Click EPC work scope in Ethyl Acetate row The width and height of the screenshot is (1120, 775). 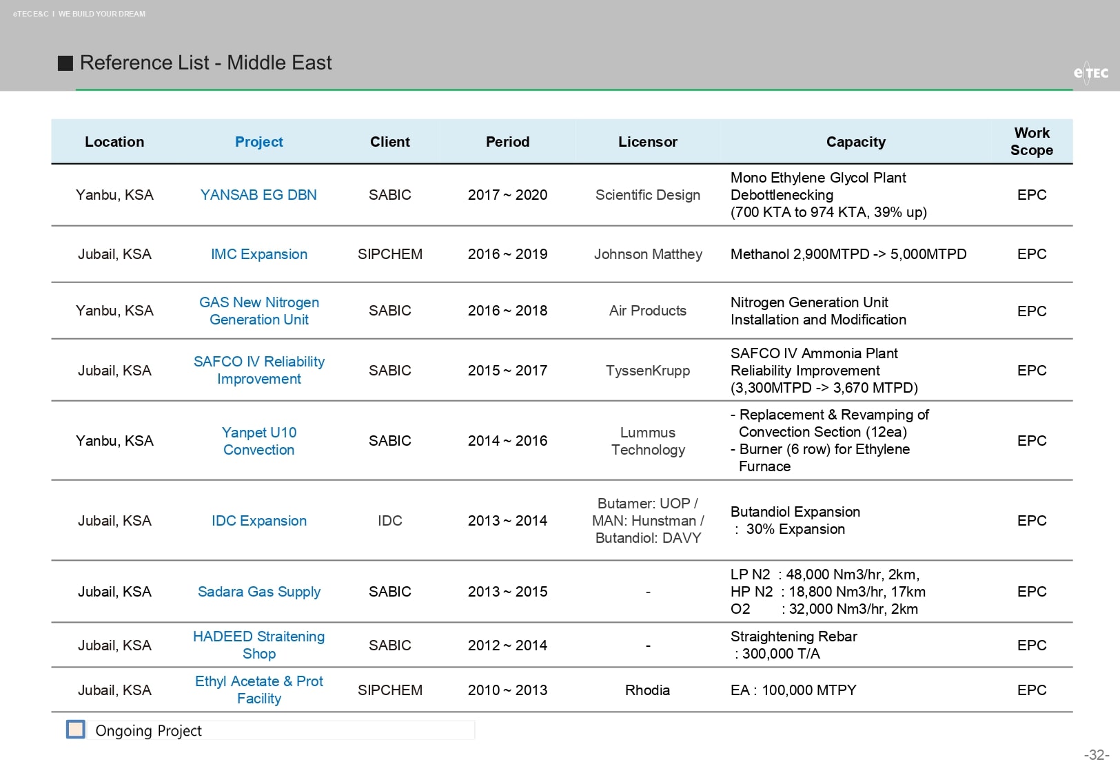[x=1032, y=690]
